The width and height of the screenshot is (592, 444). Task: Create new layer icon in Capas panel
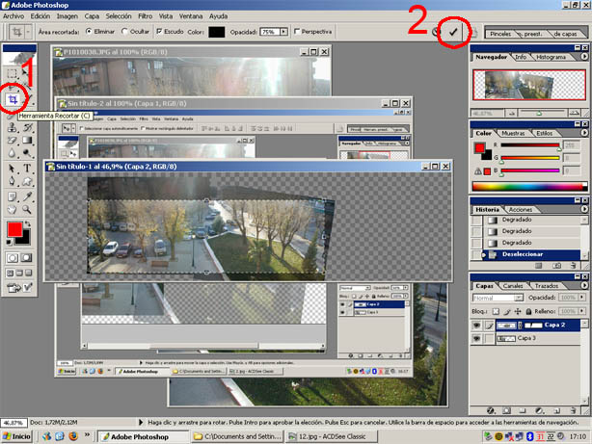pyautogui.click(x=556, y=410)
